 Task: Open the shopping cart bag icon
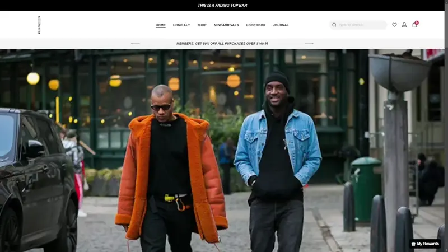pyautogui.click(x=414, y=25)
